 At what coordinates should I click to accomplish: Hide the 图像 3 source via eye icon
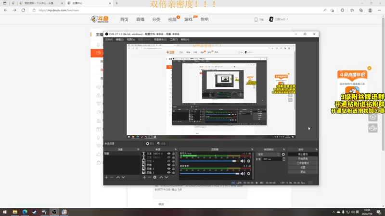pyautogui.click(x=169, y=173)
